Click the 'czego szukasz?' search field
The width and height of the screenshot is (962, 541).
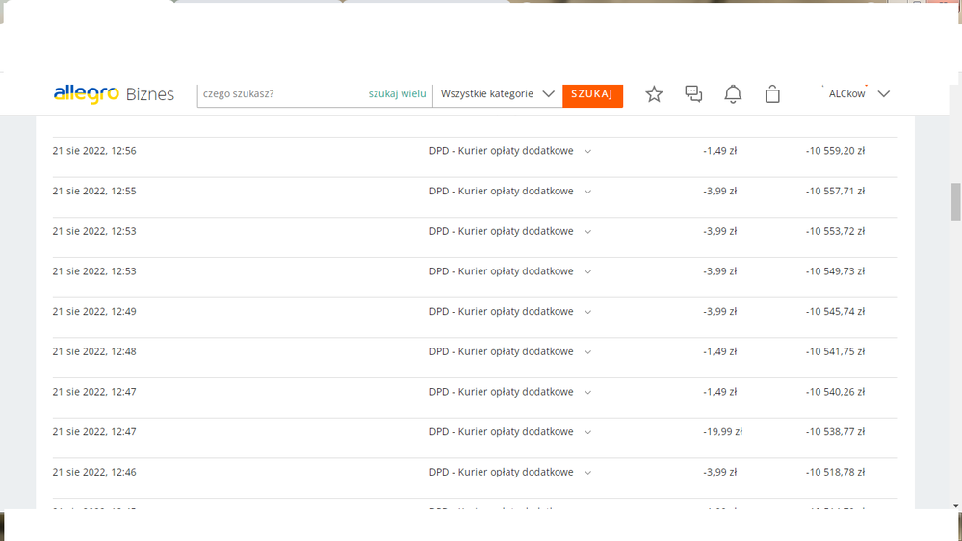(x=281, y=94)
